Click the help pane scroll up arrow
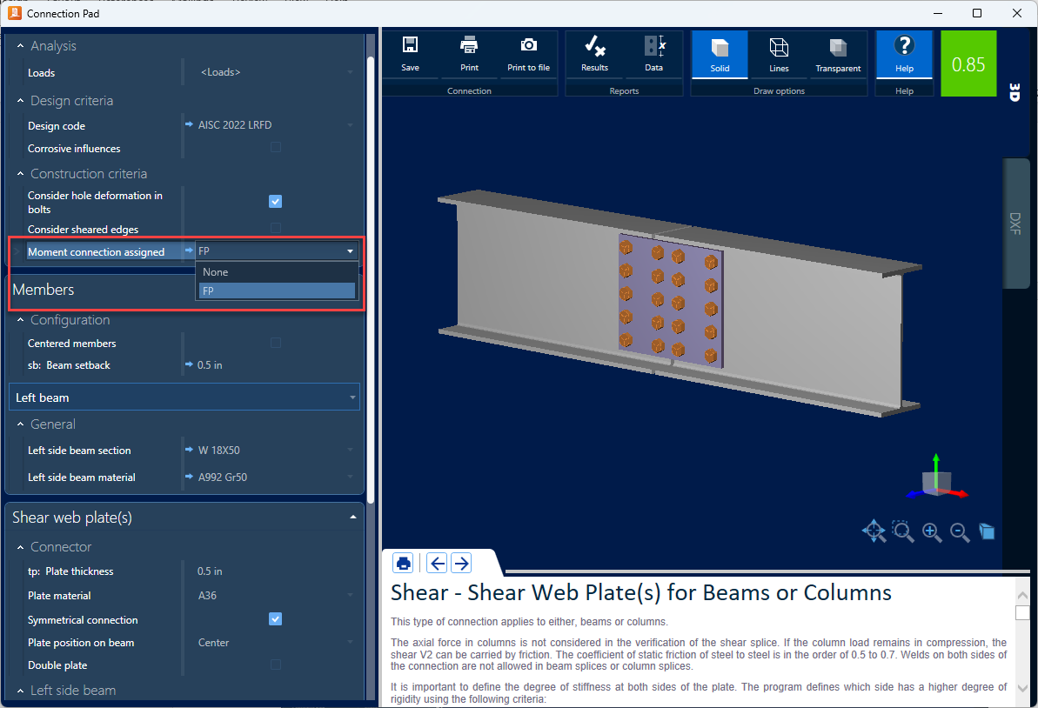The width and height of the screenshot is (1038, 708). 1022,596
